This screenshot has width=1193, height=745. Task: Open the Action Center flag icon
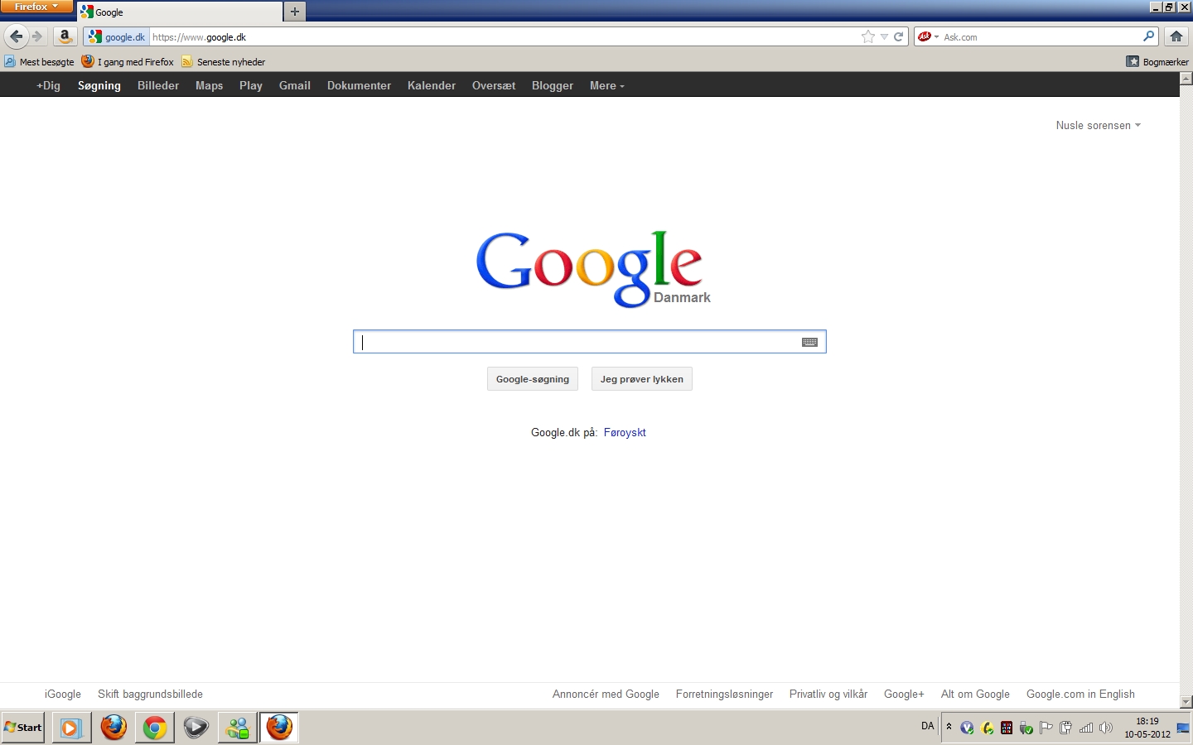point(1046,728)
